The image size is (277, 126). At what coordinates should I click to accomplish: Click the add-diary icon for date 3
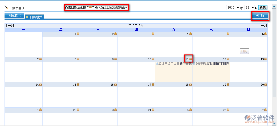click(153, 34)
